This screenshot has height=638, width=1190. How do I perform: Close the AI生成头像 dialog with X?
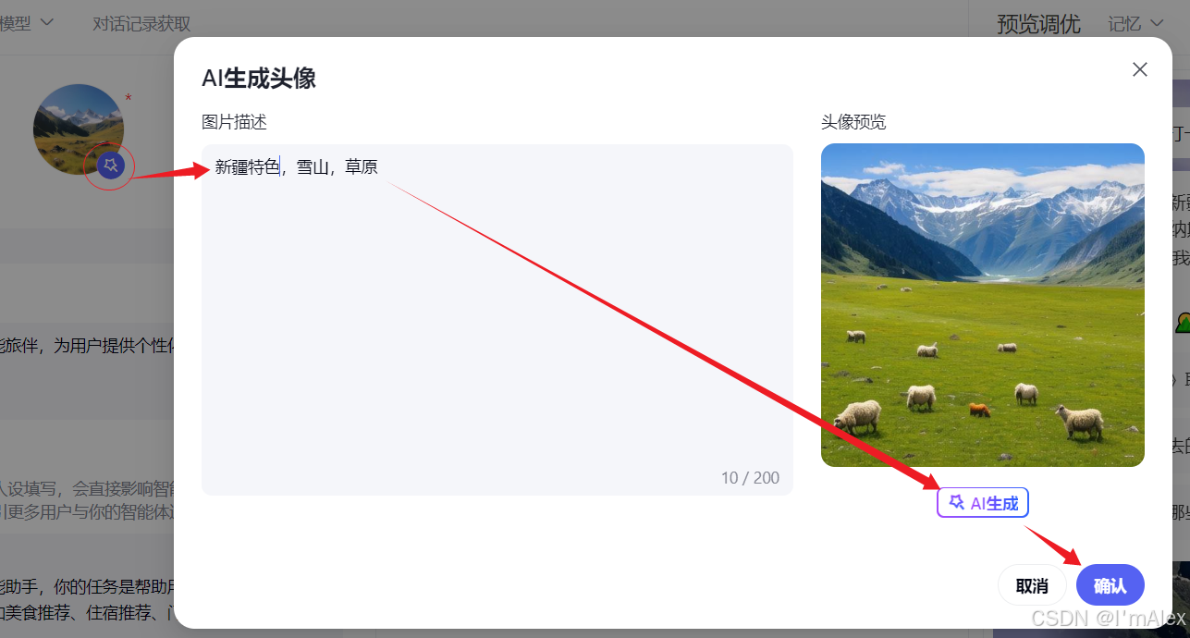tap(1140, 69)
